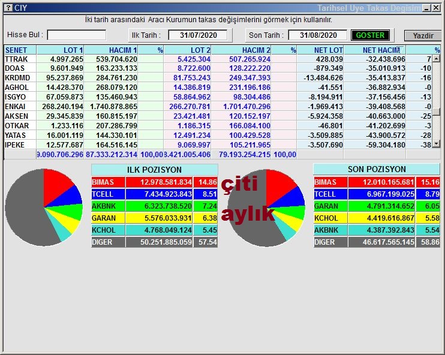This screenshot has width=445, height=355.
Task: Click the SON POZISYON header
Action: click(x=377, y=170)
